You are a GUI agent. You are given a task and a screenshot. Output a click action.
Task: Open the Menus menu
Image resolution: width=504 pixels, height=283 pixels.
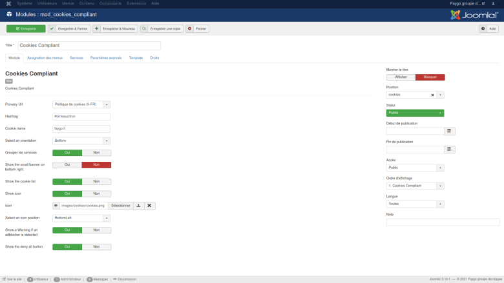tap(68, 3)
